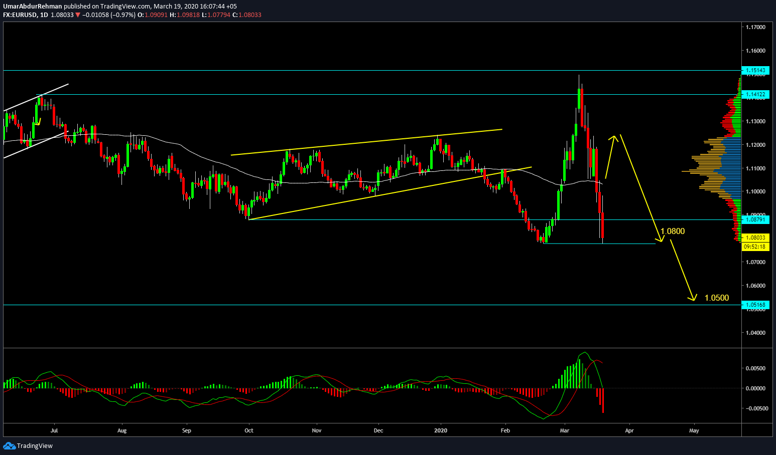
Task: Click the Sep label on time axis
Action: coord(186,430)
